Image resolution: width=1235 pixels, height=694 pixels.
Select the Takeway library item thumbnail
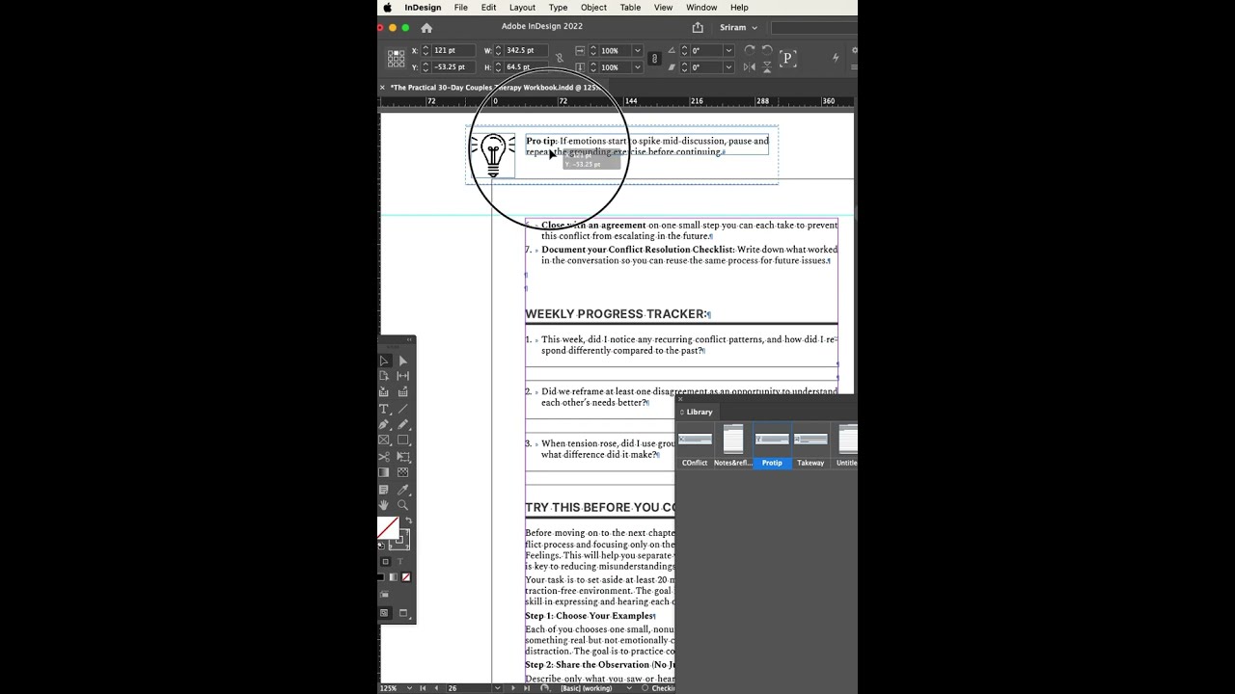pos(810,440)
